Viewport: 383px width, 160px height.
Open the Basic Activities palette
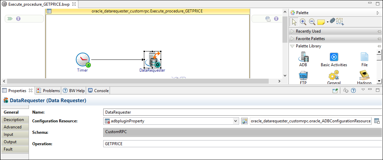point(334,59)
